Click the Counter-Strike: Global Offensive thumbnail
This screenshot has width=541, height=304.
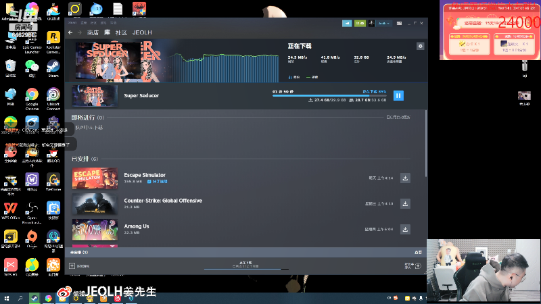(x=95, y=204)
